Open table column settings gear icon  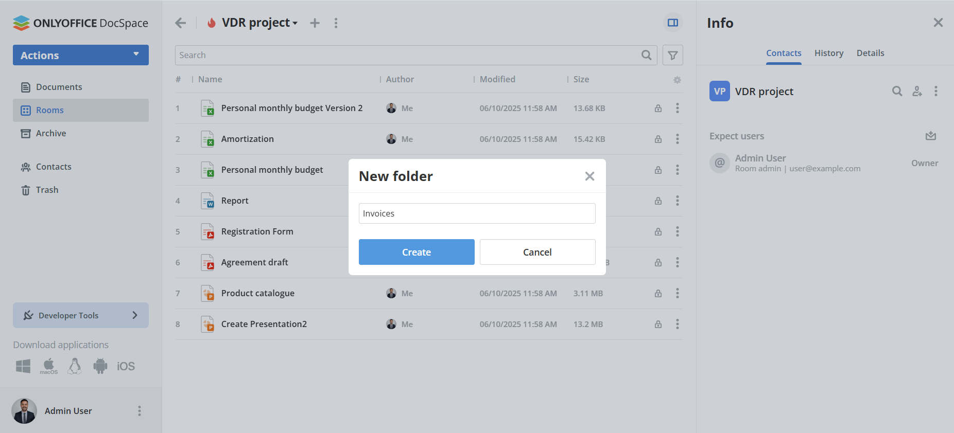pyautogui.click(x=677, y=80)
